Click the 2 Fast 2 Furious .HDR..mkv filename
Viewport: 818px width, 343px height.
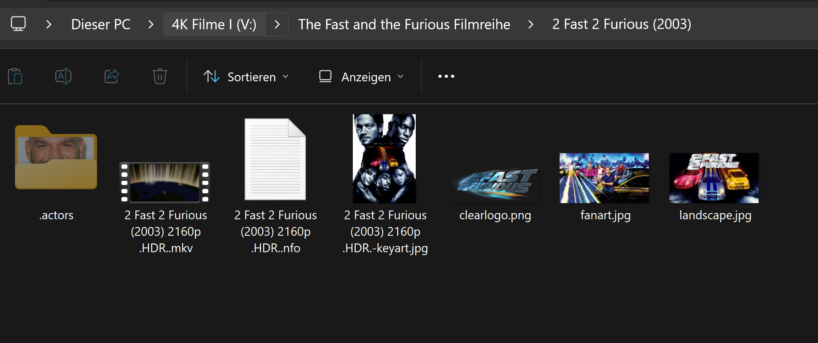click(x=166, y=232)
